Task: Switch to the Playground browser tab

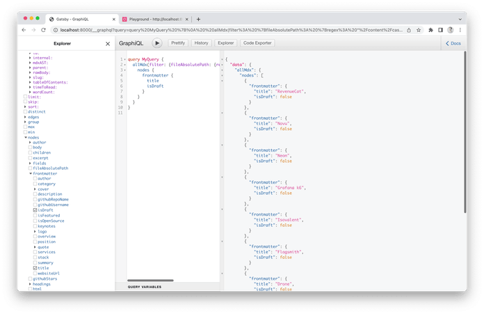Action: pyautogui.click(x=153, y=19)
